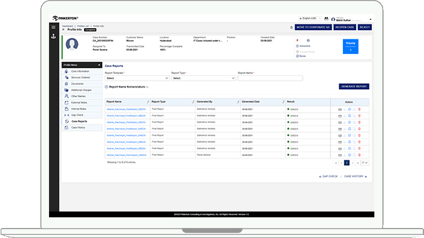Click the Pinkerton logo

pyautogui.click(x=65, y=18)
